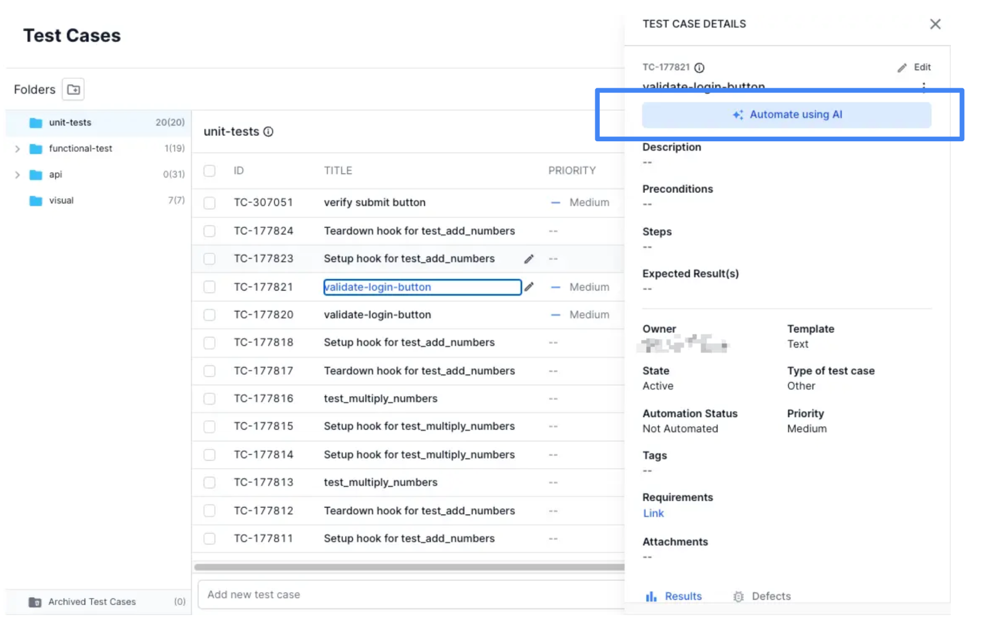This screenshot has width=996, height=626.
Task: Click info icon next to unit-tests heading
Action: coord(268,132)
